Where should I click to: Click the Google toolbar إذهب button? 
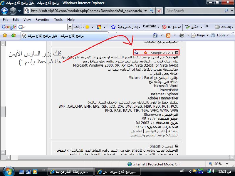[x=77, y=27]
